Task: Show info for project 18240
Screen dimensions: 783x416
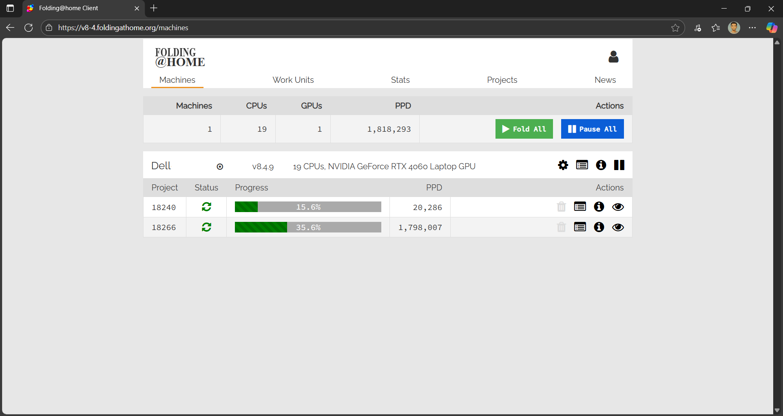Action: (599, 207)
